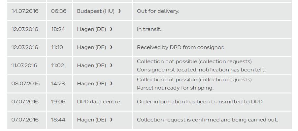
Task: Click chevron beside Hagen (DE) at 11:10
Action: tap(111, 47)
